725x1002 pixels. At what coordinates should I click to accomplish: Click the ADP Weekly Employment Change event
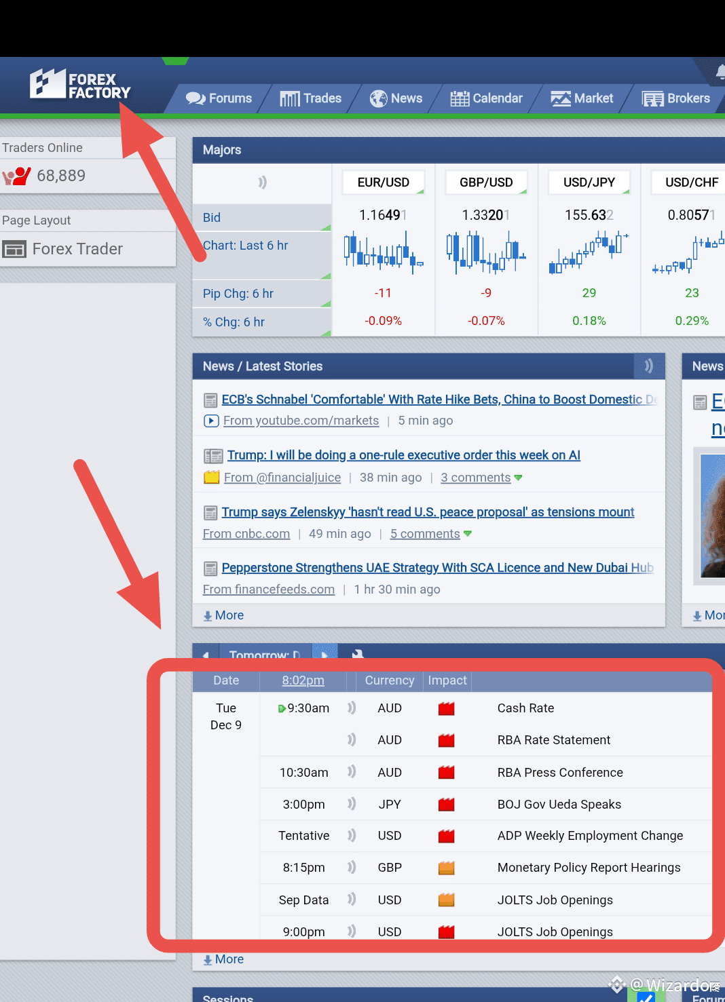pos(590,836)
